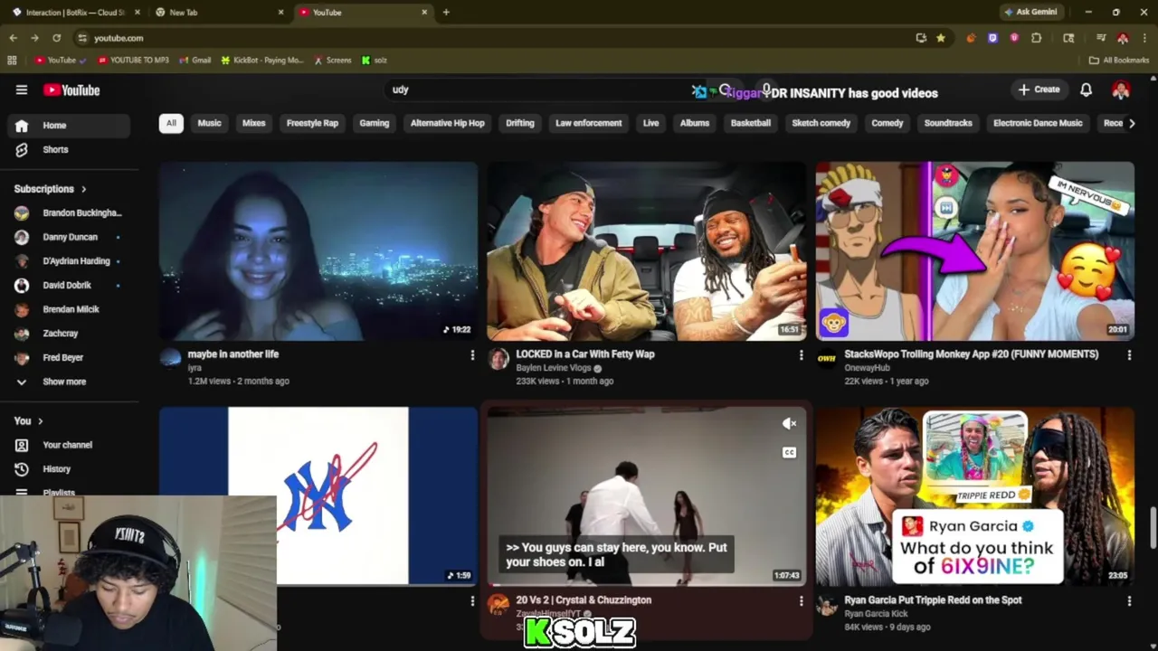1158x651 pixels.
Task: Open options for 'maybe in another life' video
Action: click(x=472, y=355)
